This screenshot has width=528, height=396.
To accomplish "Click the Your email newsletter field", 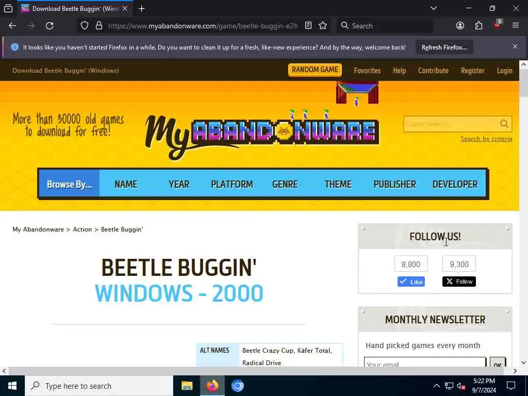I will [425, 362].
